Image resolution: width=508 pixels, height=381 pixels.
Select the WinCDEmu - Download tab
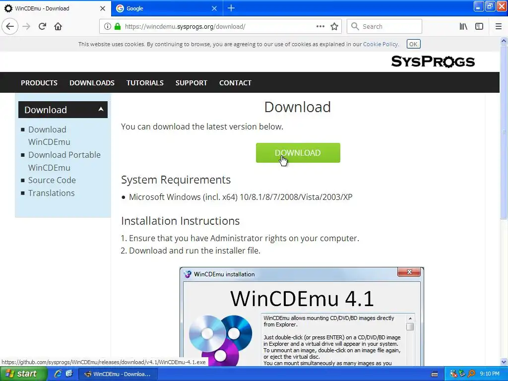coord(55,8)
